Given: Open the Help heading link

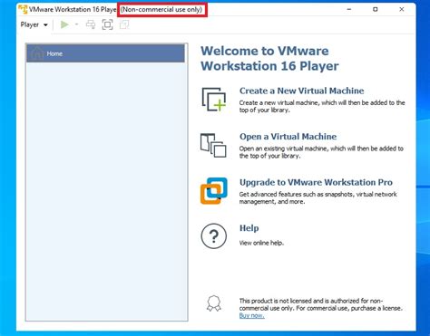Looking at the screenshot, I should 249,228.
